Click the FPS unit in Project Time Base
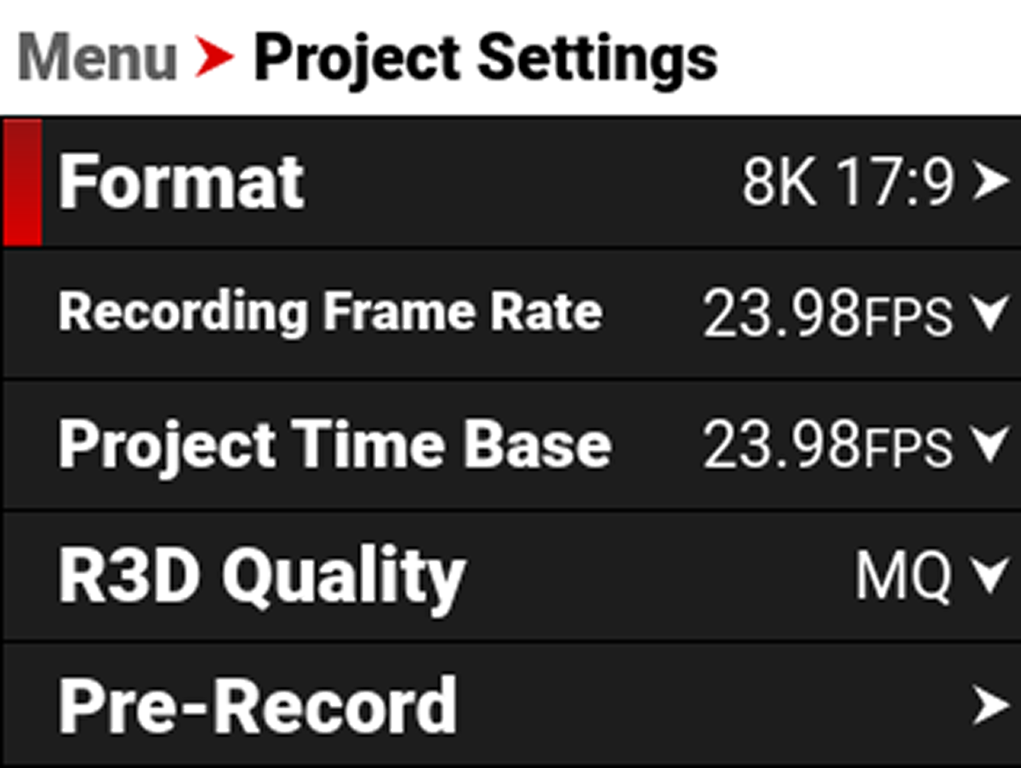The width and height of the screenshot is (1021, 768). pyautogui.click(x=908, y=450)
